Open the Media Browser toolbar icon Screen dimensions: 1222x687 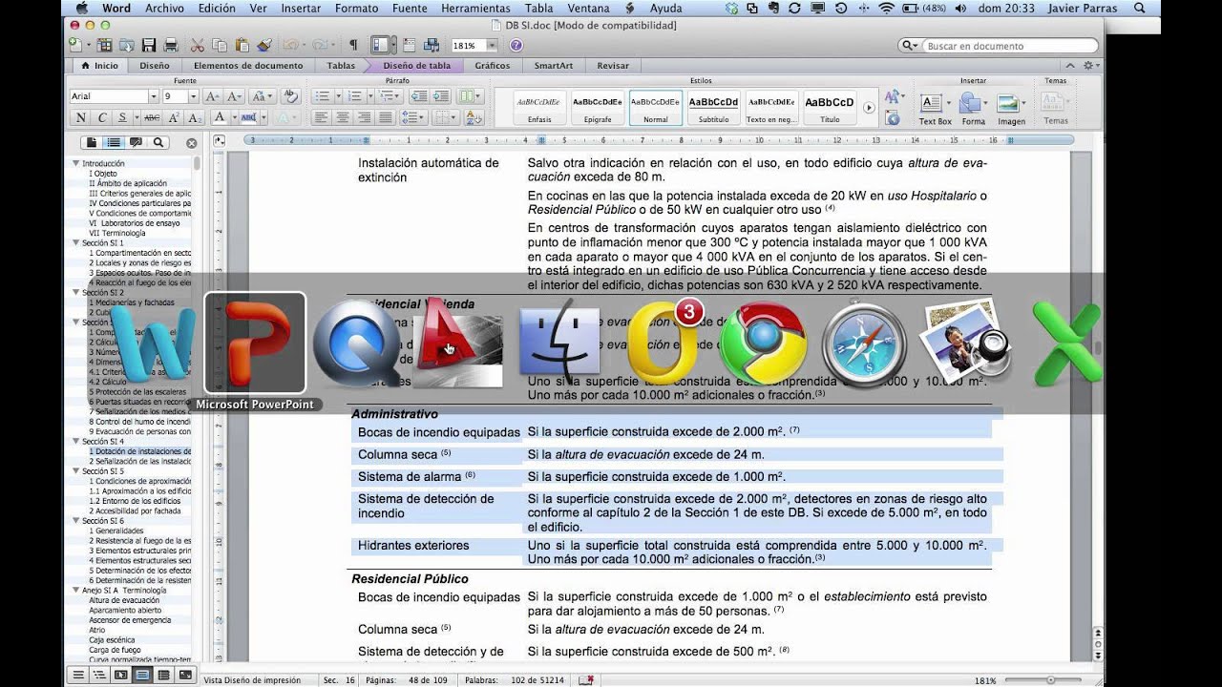[x=432, y=45]
